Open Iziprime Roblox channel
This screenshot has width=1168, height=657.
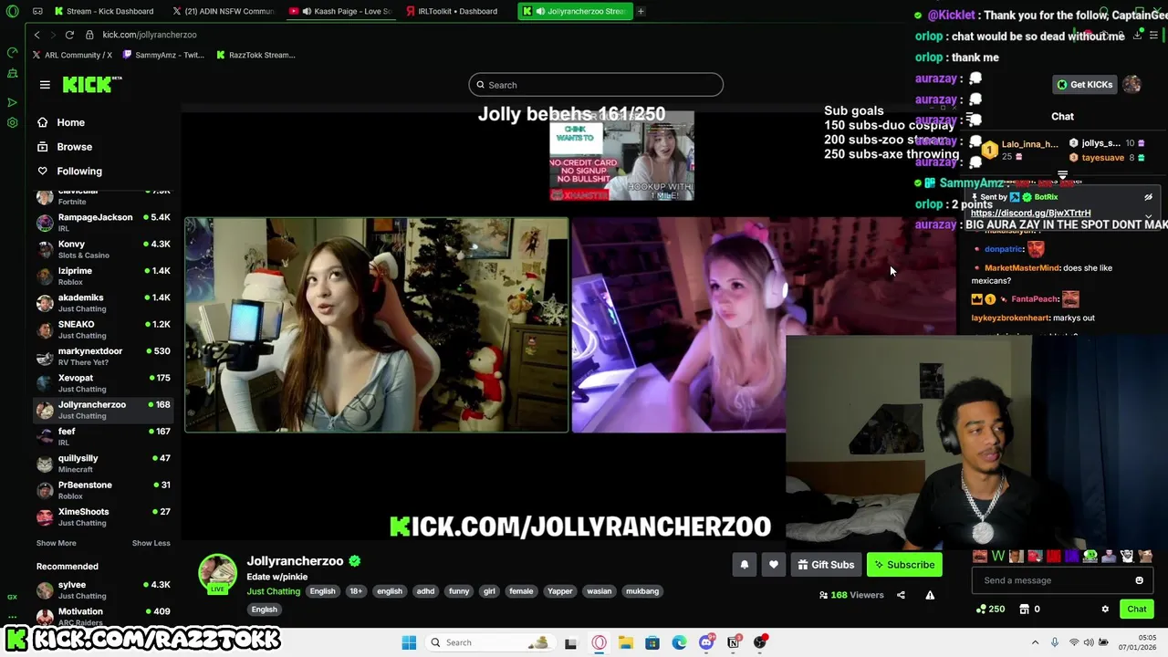pyautogui.click(x=102, y=276)
